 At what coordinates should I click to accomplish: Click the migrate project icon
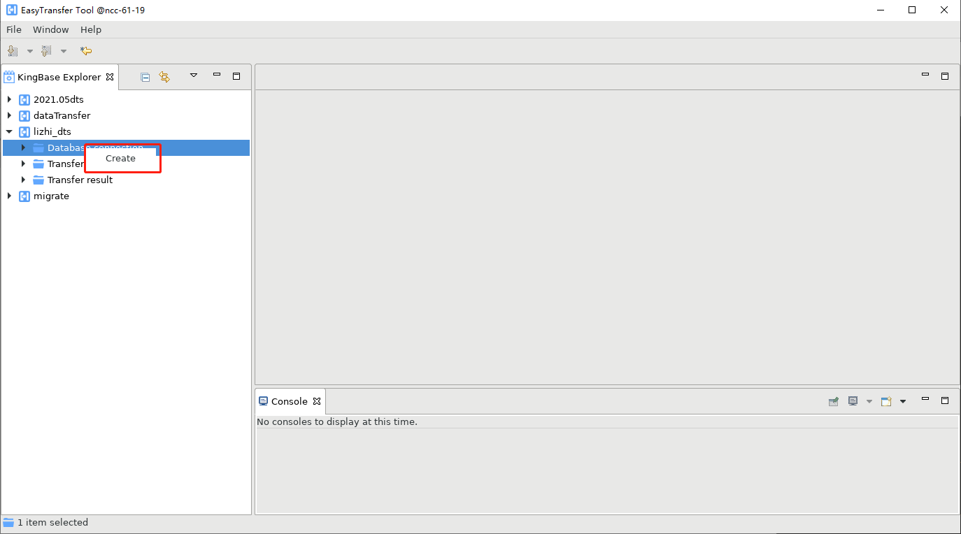(x=24, y=196)
